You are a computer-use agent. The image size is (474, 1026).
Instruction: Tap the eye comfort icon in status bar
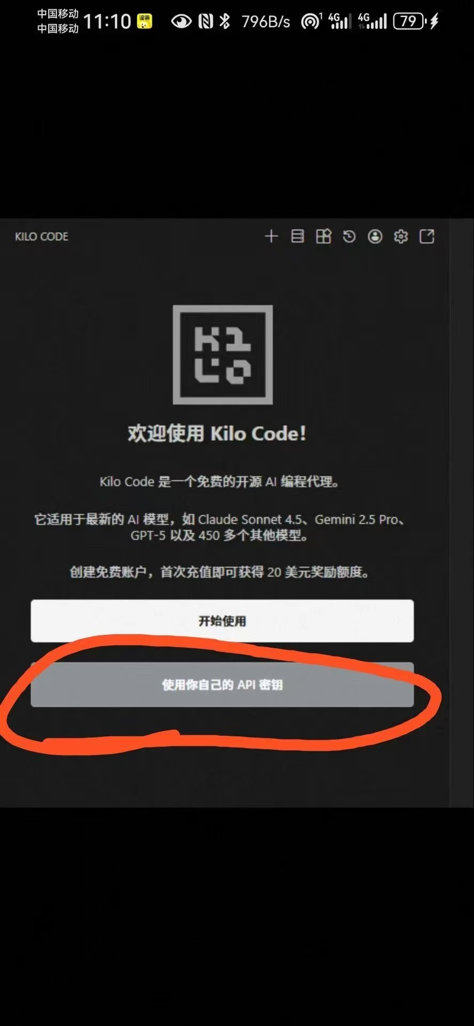click(181, 21)
